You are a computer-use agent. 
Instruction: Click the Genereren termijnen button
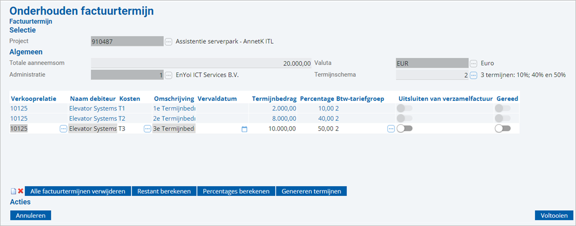[311, 191]
